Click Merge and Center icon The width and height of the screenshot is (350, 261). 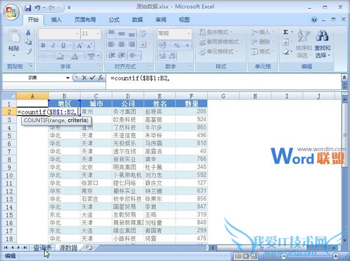click(x=143, y=45)
